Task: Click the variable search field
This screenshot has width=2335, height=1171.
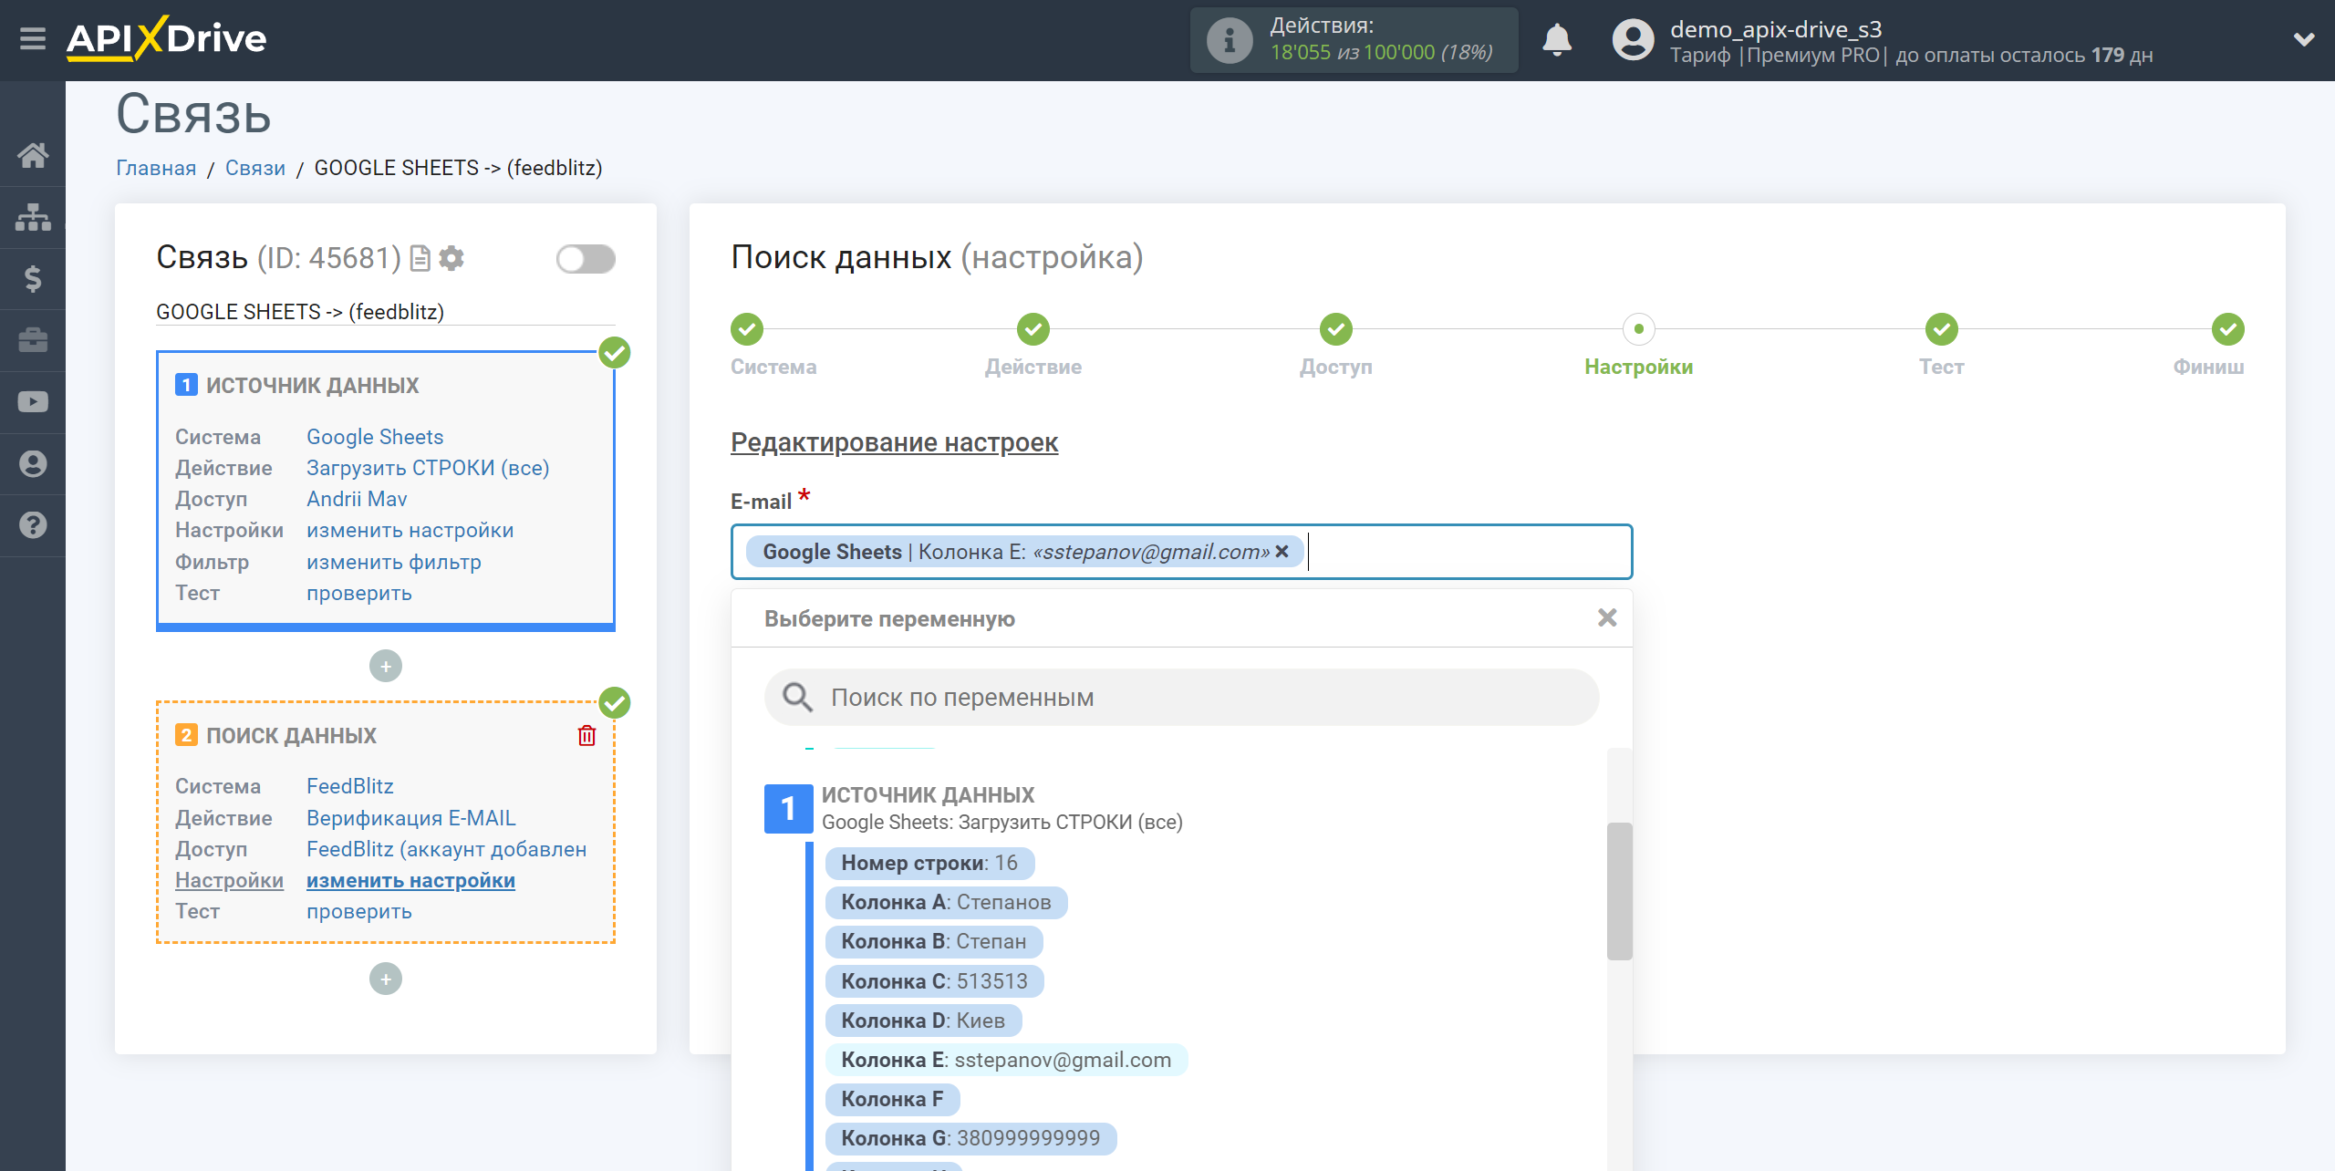Action: pyautogui.click(x=1181, y=698)
